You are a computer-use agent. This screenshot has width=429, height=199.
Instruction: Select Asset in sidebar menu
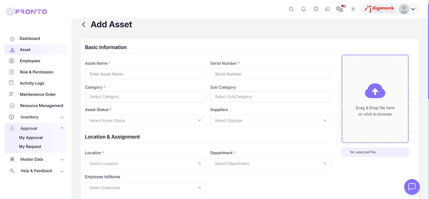[36, 50]
